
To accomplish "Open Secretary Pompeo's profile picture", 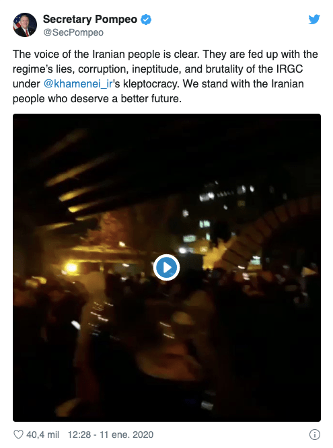I will point(25,25).
